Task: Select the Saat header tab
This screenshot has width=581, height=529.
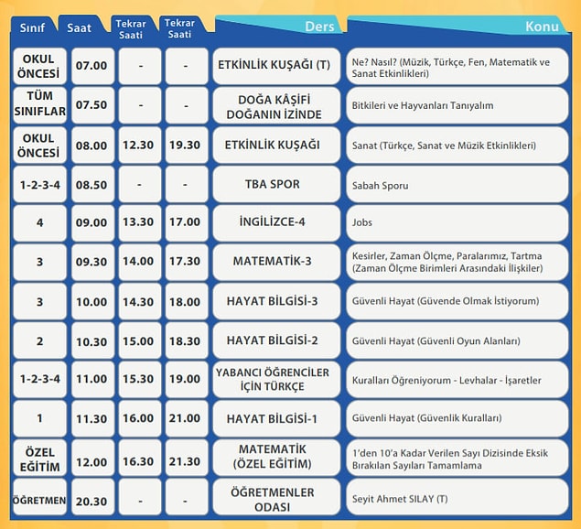Action: [x=80, y=27]
